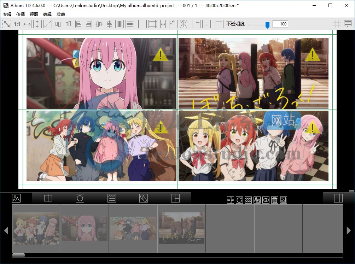The image size is (355, 264).
Task: Toggle the grid overlay icon
Action: pyautogui.click(x=337, y=24)
